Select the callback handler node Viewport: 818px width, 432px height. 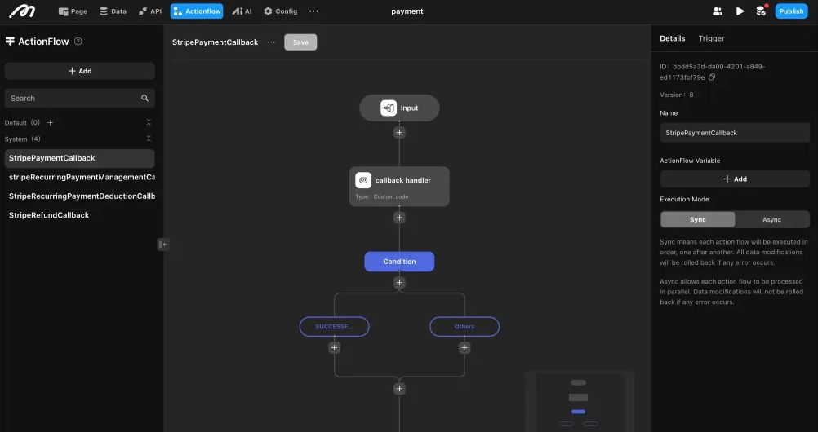click(x=399, y=187)
